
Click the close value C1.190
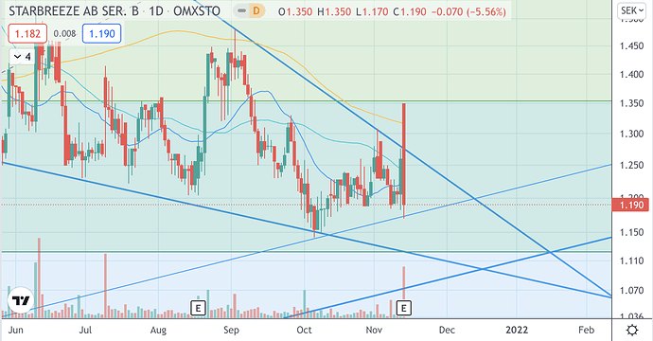pyautogui.click(x=410, y=11)
